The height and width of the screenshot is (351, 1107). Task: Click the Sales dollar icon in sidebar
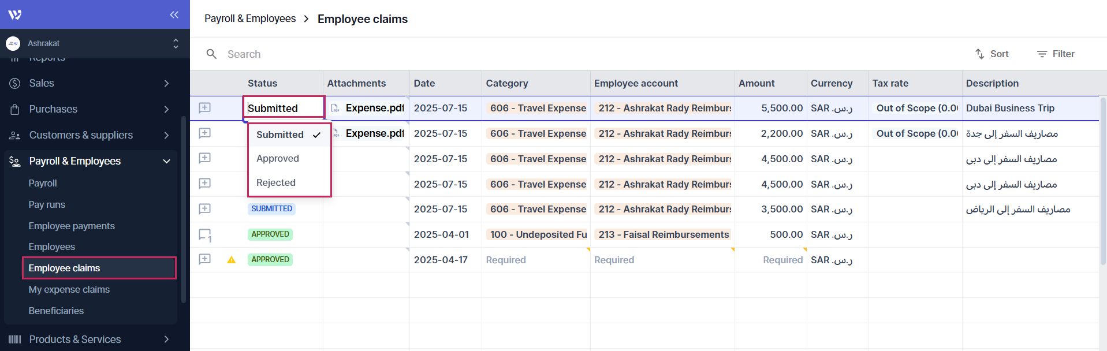pos(15,83)
